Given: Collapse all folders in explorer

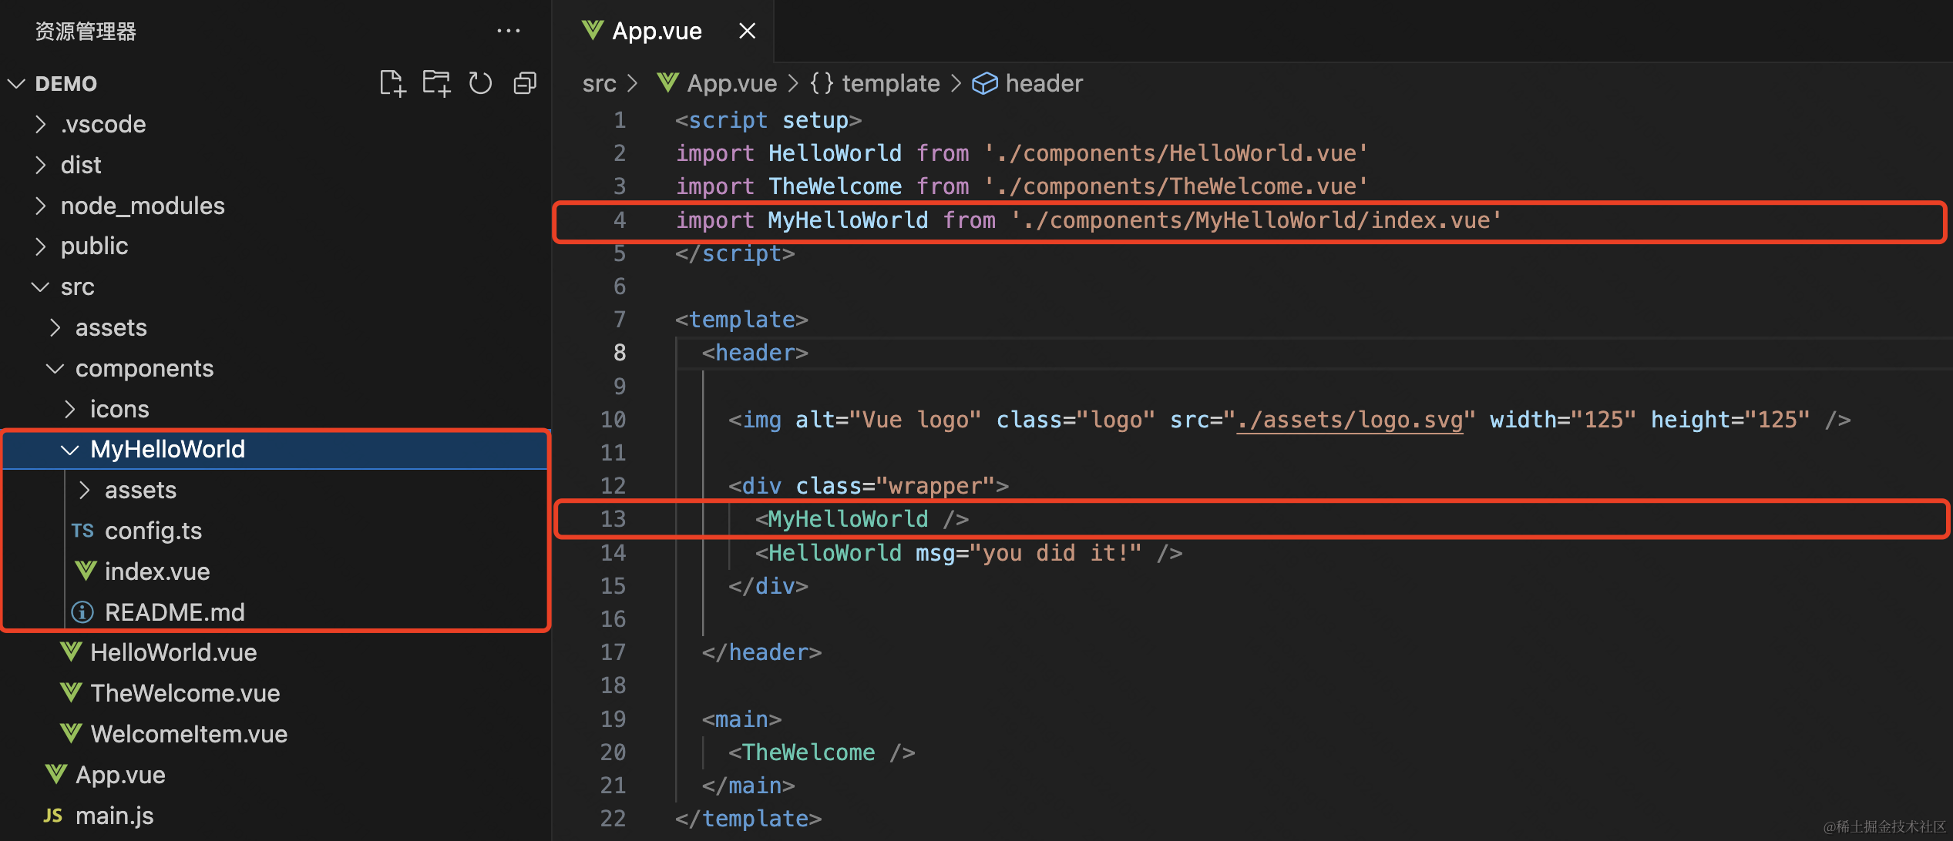Looking at the screenshot, I should pos(525,83).
